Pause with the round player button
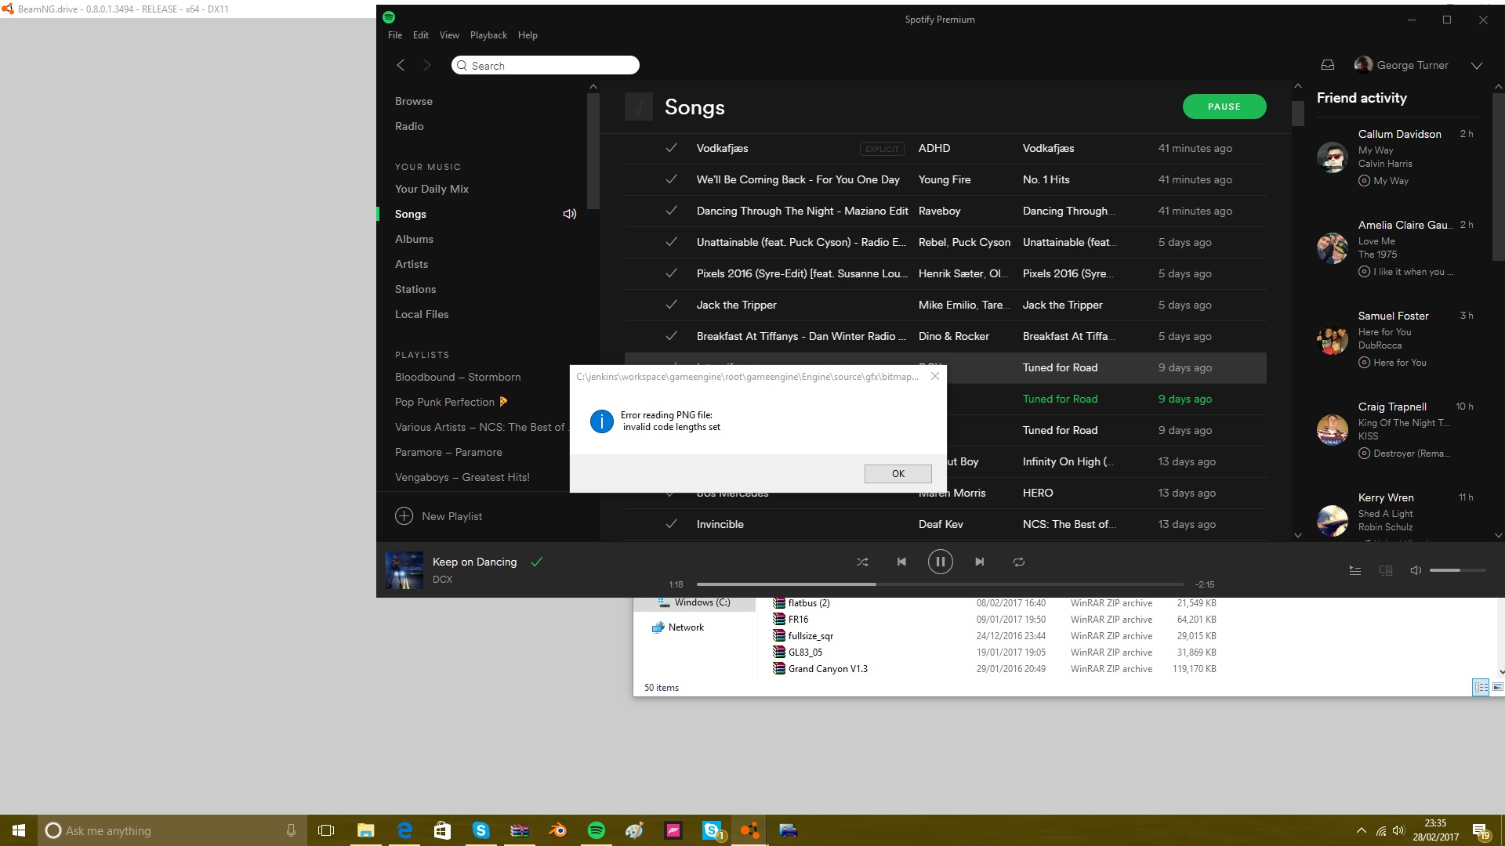Viewport: 1505px width, 846px height. coord(940,562)
